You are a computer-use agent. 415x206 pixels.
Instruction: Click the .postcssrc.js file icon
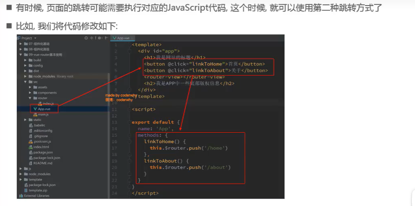click(x=31, y=142)
